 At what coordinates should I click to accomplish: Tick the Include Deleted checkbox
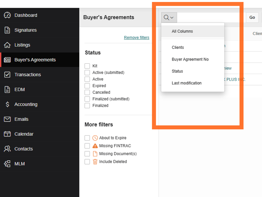[x=87, y=161]
